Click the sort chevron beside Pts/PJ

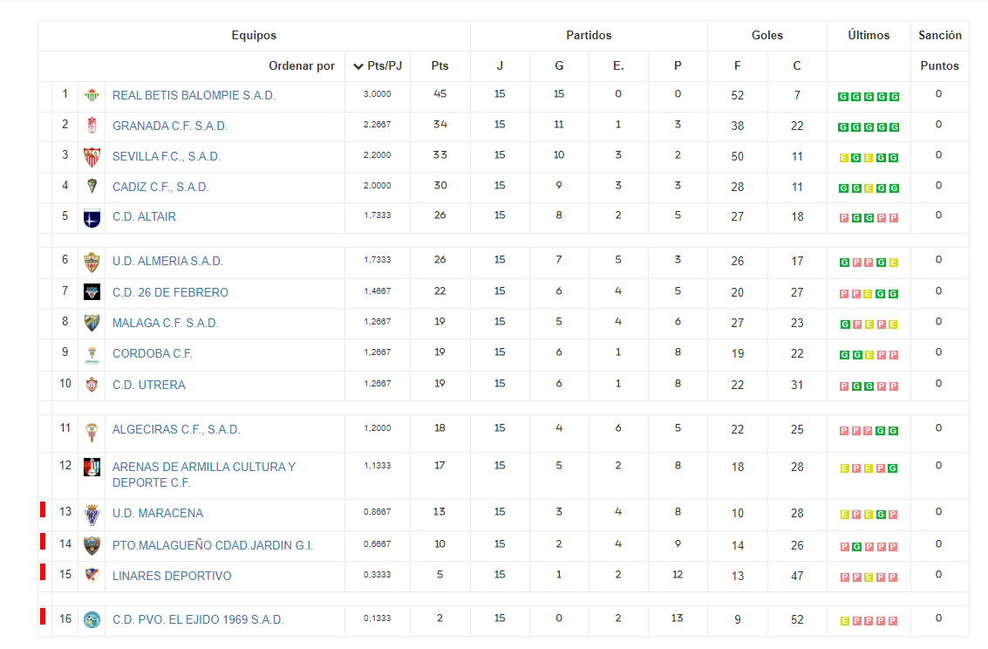(358, 66)
